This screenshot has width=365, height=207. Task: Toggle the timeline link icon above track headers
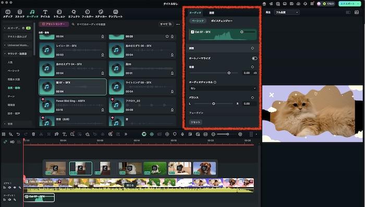(5, 142)
